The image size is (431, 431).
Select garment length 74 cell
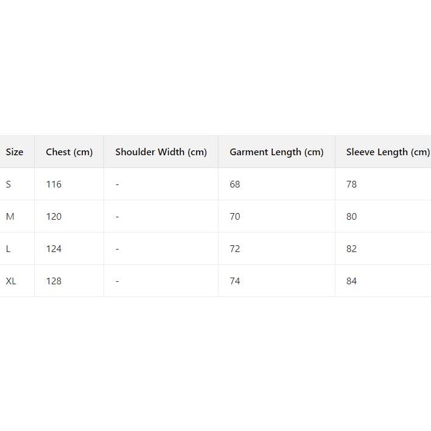pyautogui.click(x=235, y=281)
